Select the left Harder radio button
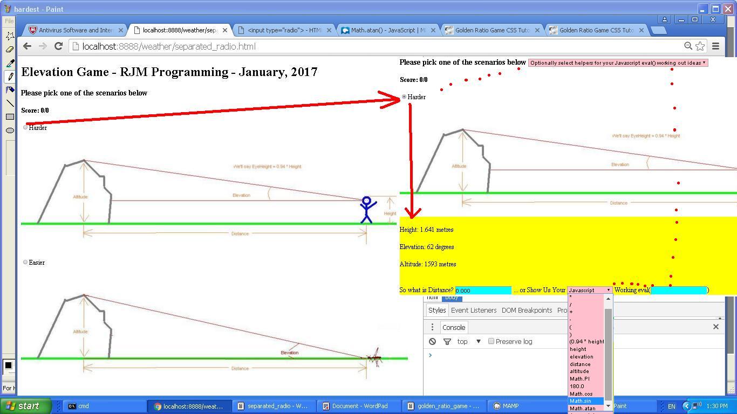 25,128
